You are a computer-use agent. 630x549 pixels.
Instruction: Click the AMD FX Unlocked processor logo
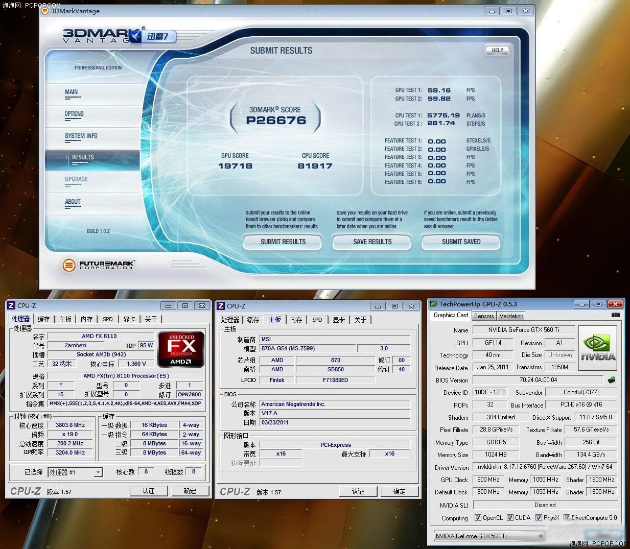[x=181, y=349]
